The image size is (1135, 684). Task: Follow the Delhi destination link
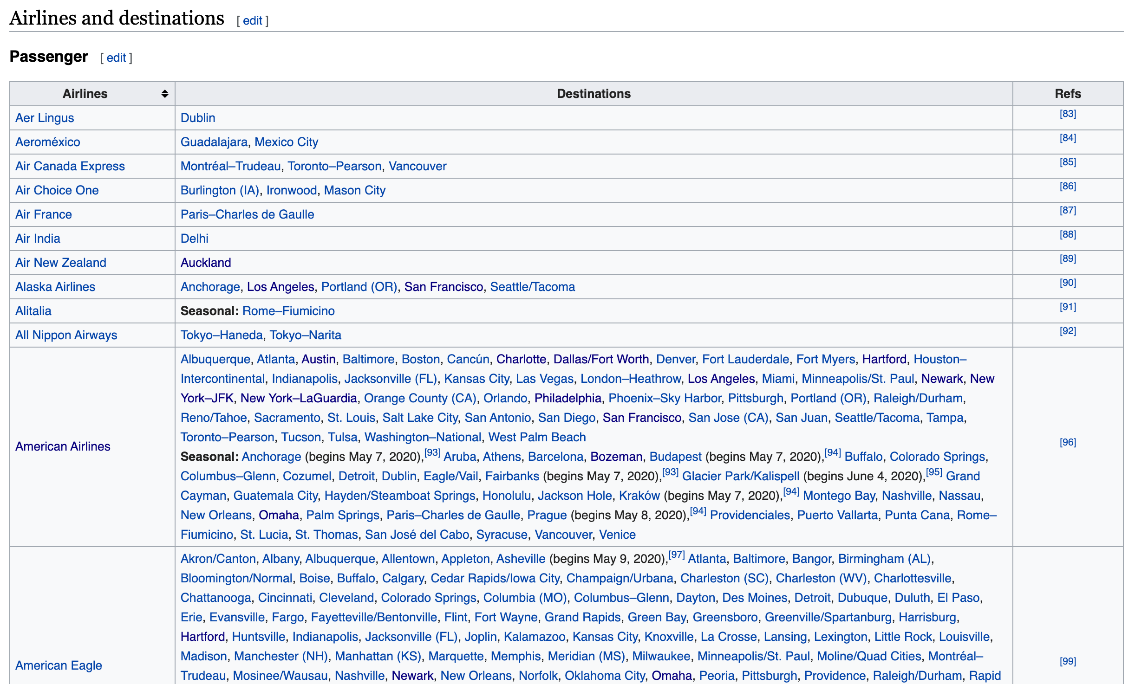[x=195, y=239]
